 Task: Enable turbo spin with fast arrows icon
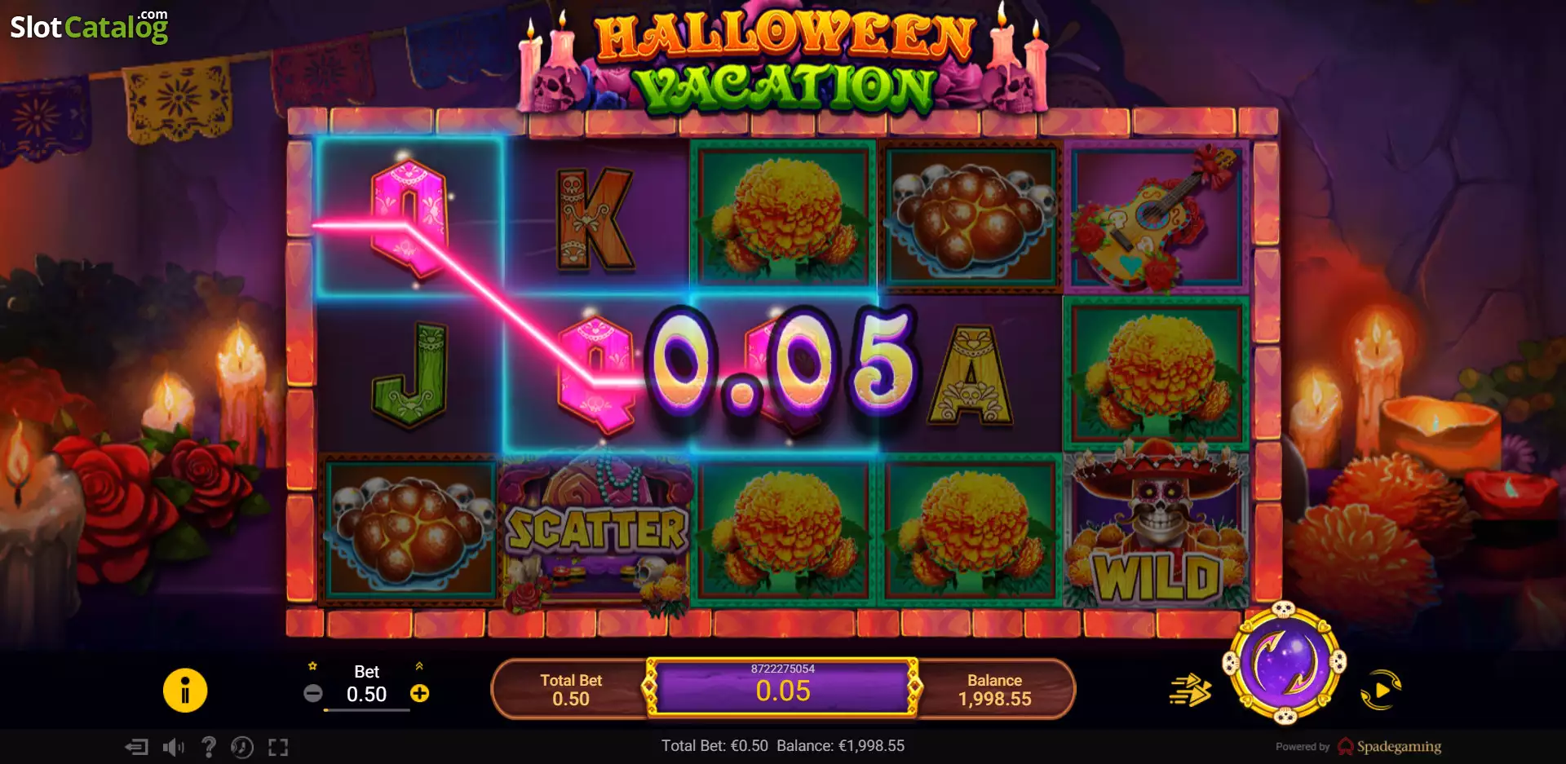tap(1190, 690)
